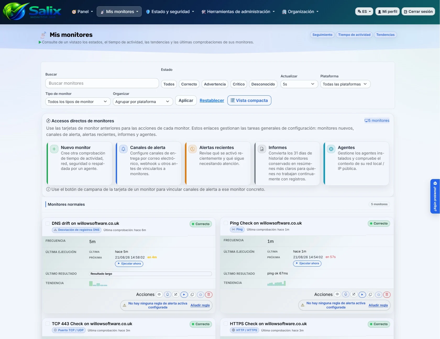
Task: Open the Estado y seguridad menu
Action: tap(170, 12)
